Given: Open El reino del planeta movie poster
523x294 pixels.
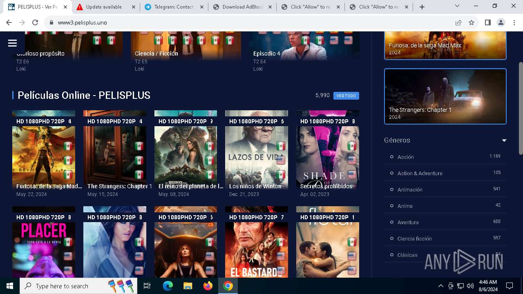Looking at the screenshot, I should click(x=186, y=150).
